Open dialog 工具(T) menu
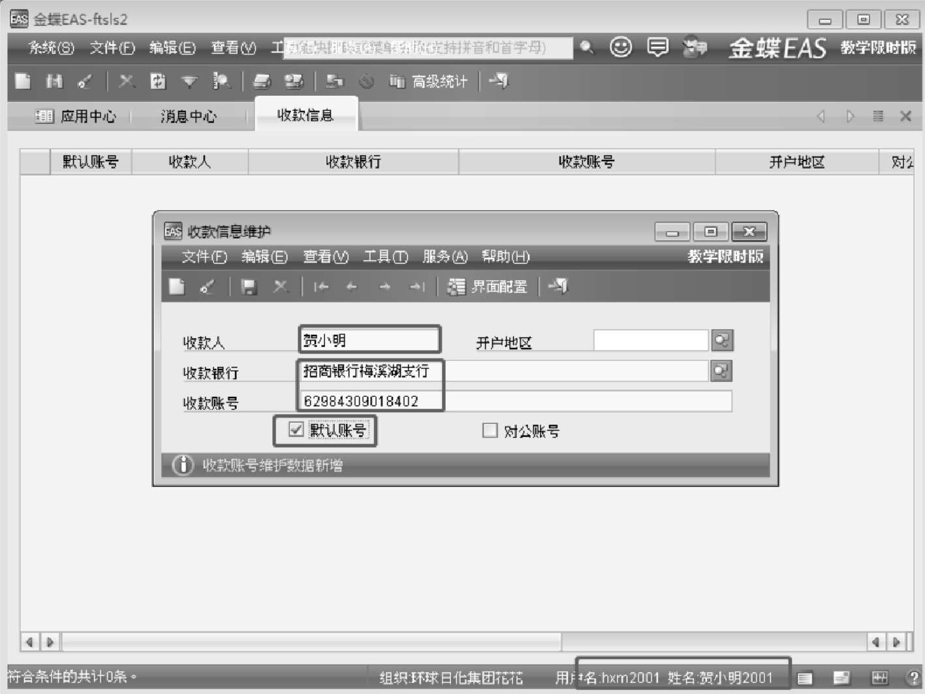 (x=385, y=257)
